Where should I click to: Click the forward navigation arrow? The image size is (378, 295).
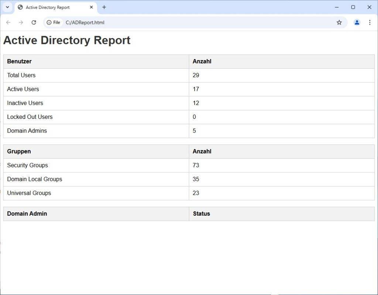pos(21,23)
